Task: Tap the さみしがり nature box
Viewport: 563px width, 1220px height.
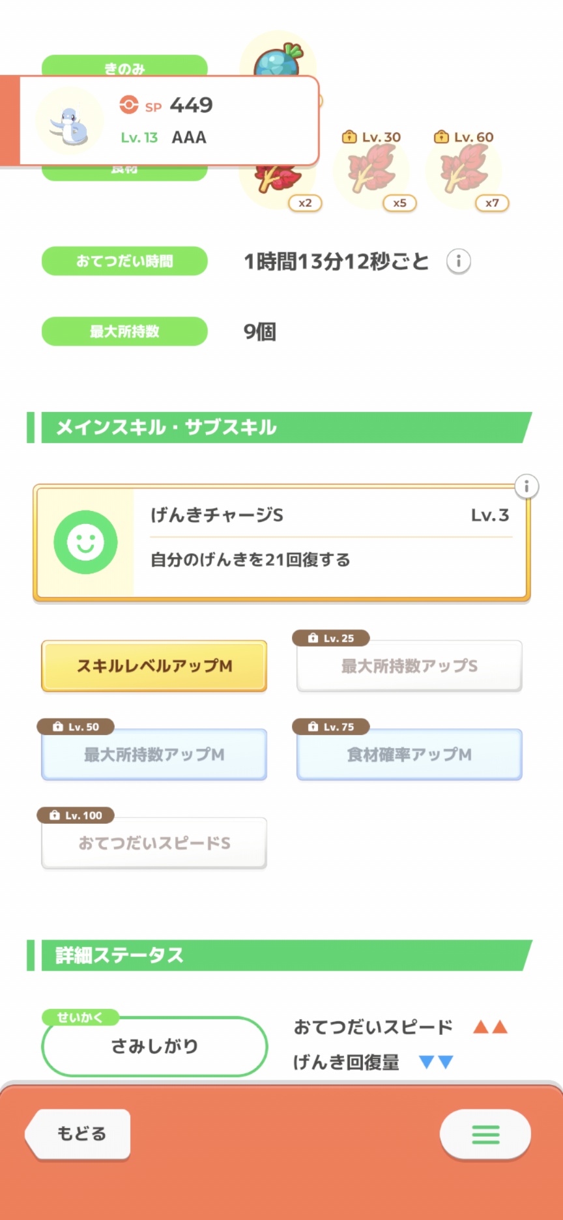Action: (x=154, y=1046)
